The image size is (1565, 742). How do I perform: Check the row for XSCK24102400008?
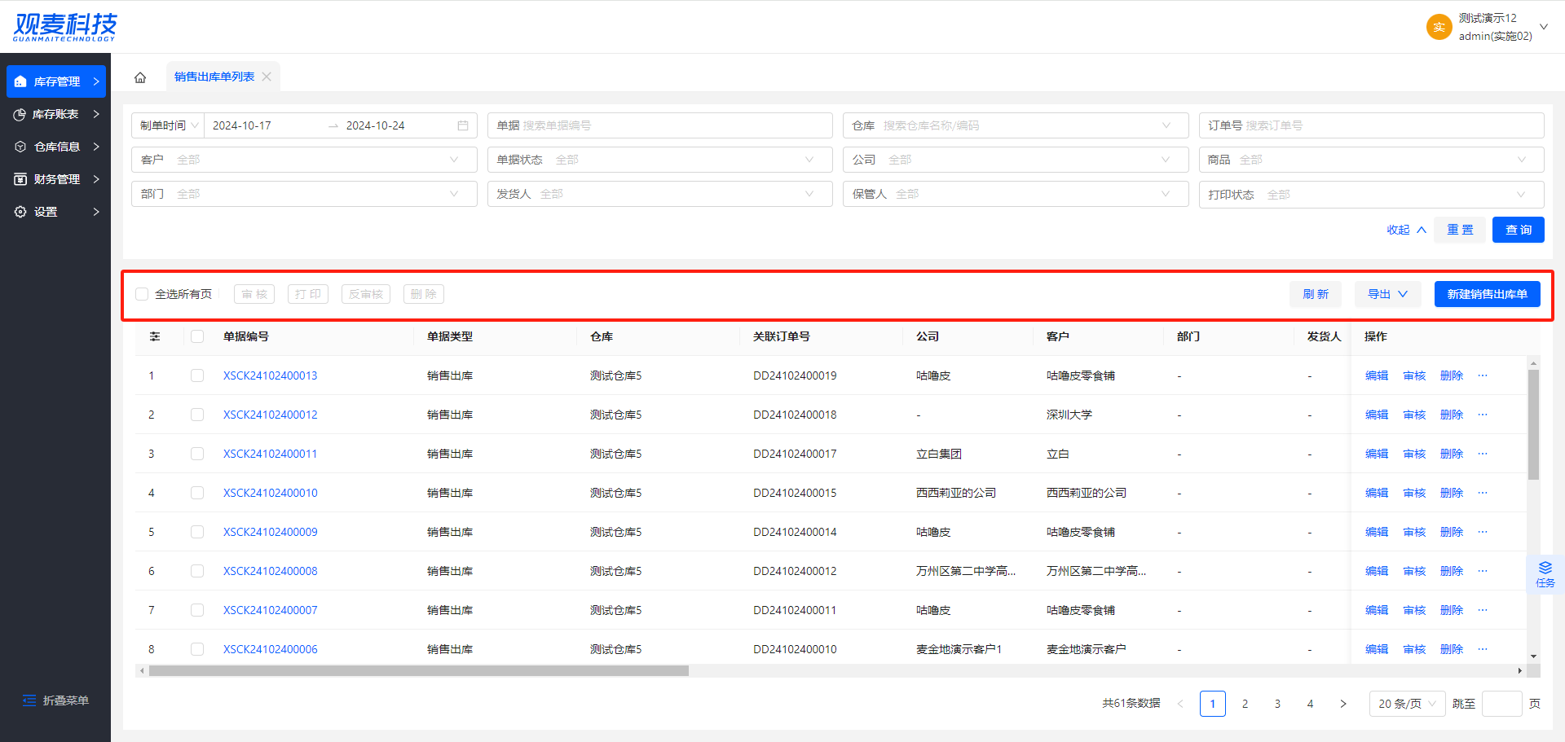(x=197, y=571)
